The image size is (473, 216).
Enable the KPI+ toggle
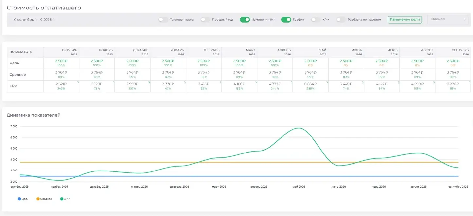click(x=316, y=20)
